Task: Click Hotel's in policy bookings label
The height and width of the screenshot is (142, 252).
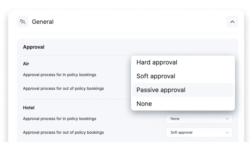Action: click(x=60, y=119)
